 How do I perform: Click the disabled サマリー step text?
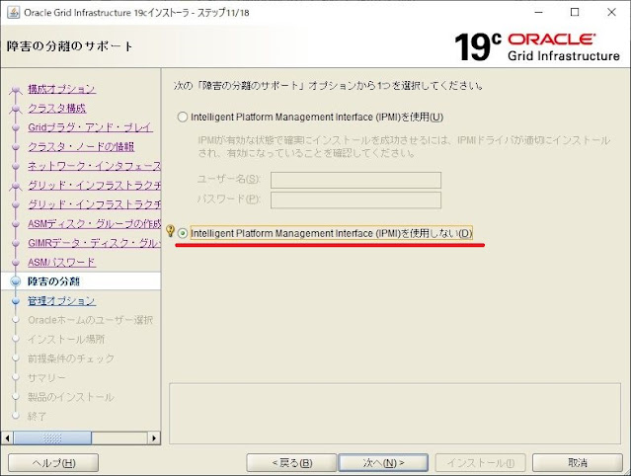pos(46,378)
